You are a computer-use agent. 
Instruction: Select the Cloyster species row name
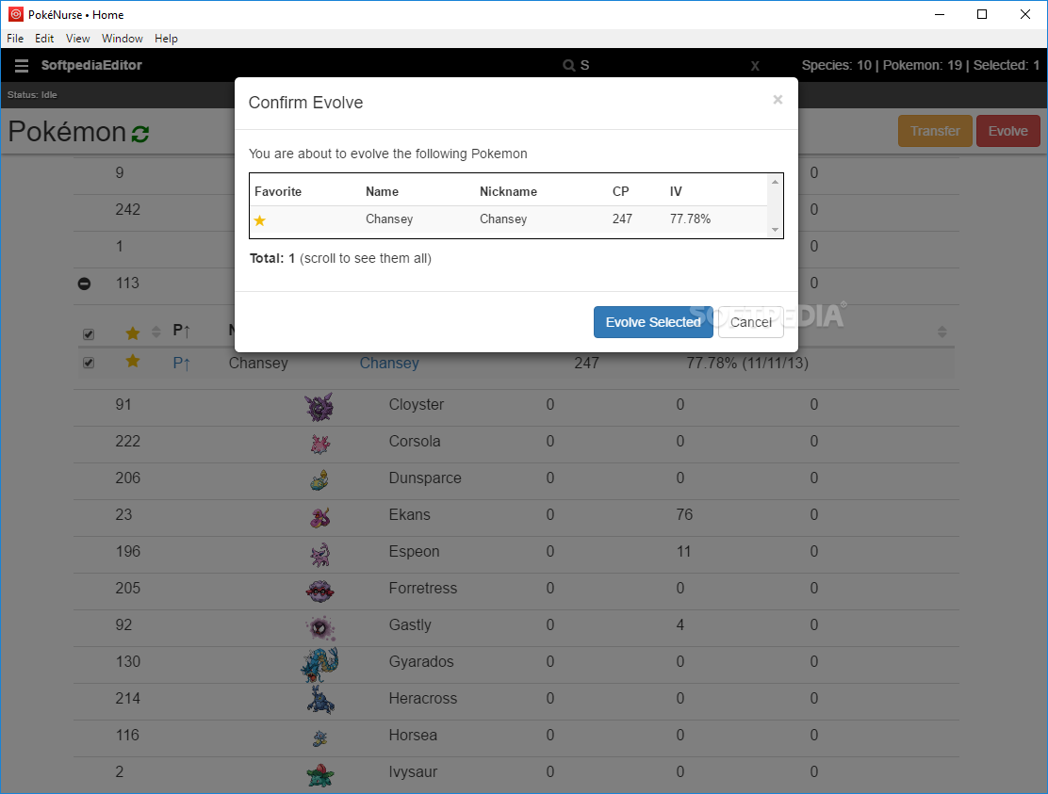(x=417, y=405)
